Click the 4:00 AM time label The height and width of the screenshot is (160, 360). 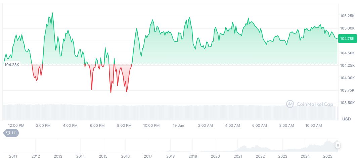click(x=232, y=125)
